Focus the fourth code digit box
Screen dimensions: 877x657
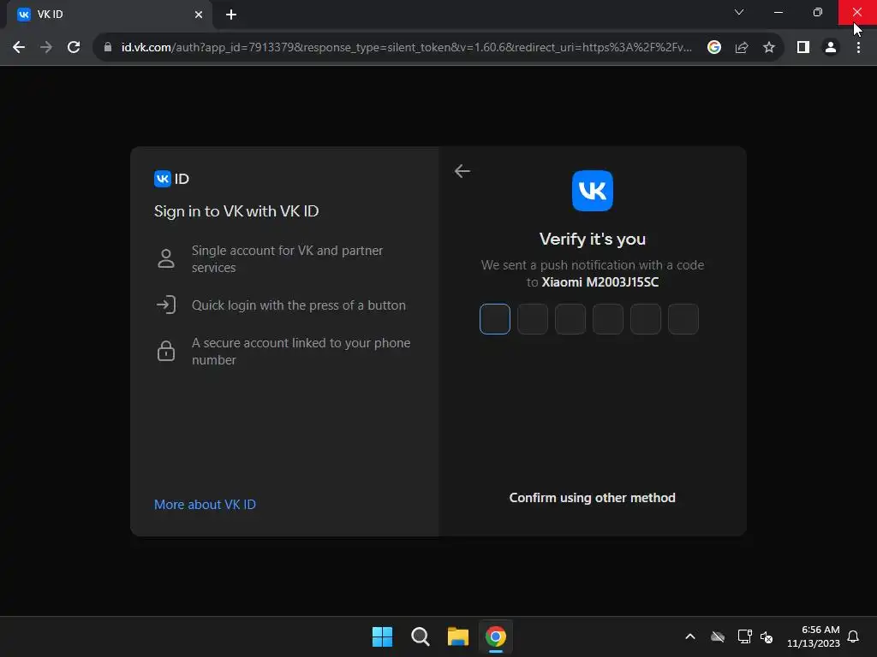tap(608, 319)
